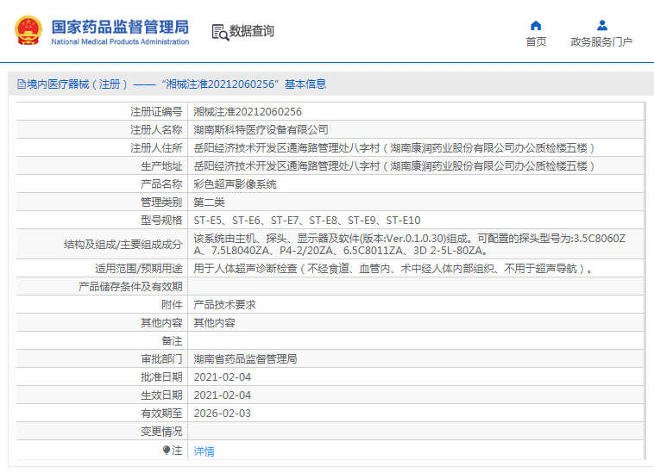Click the model list starting with ST-E5

306,221
